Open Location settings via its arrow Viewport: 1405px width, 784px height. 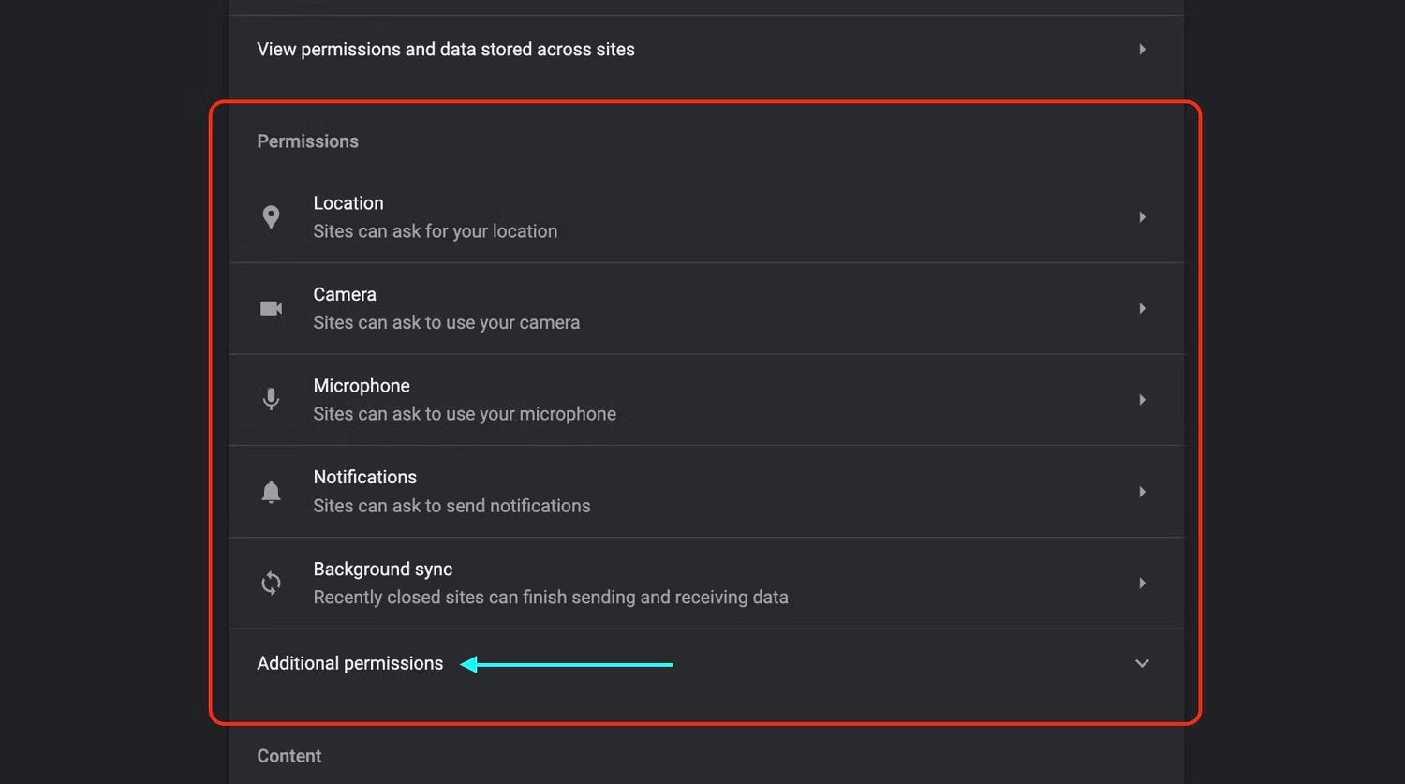click(x=1142, y=217)
